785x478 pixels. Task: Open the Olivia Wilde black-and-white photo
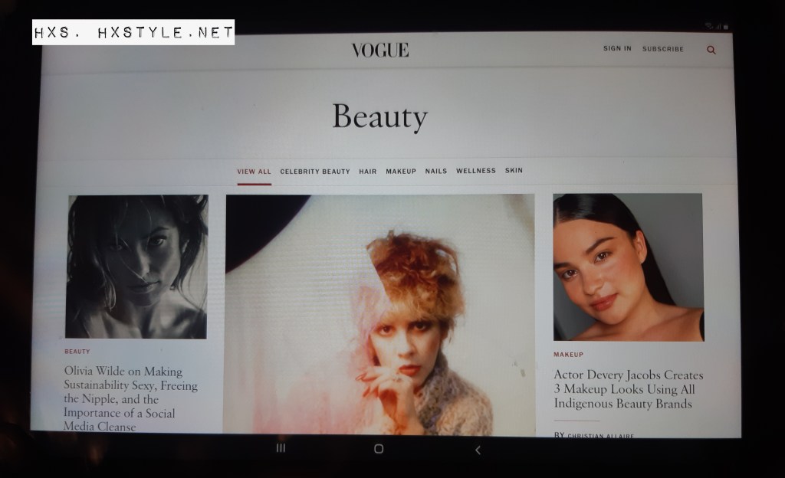tap(136, 267)
